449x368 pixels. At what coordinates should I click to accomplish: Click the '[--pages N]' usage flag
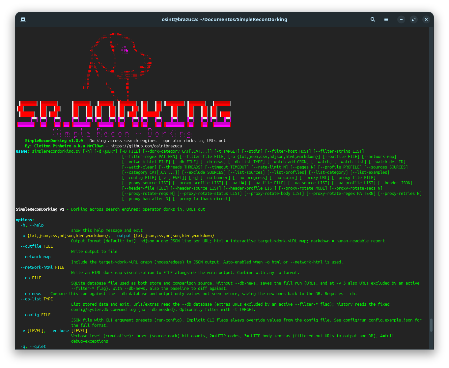click(303, 167)
